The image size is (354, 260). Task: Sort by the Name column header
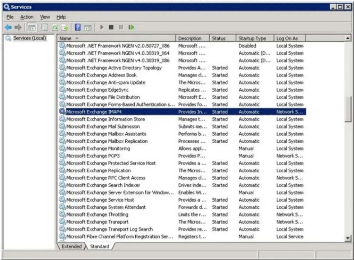pos(116,38)
